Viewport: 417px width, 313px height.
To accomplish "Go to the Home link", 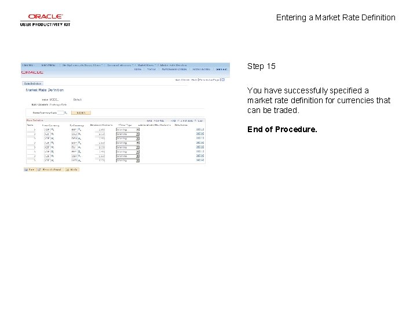I will (138, 69).
